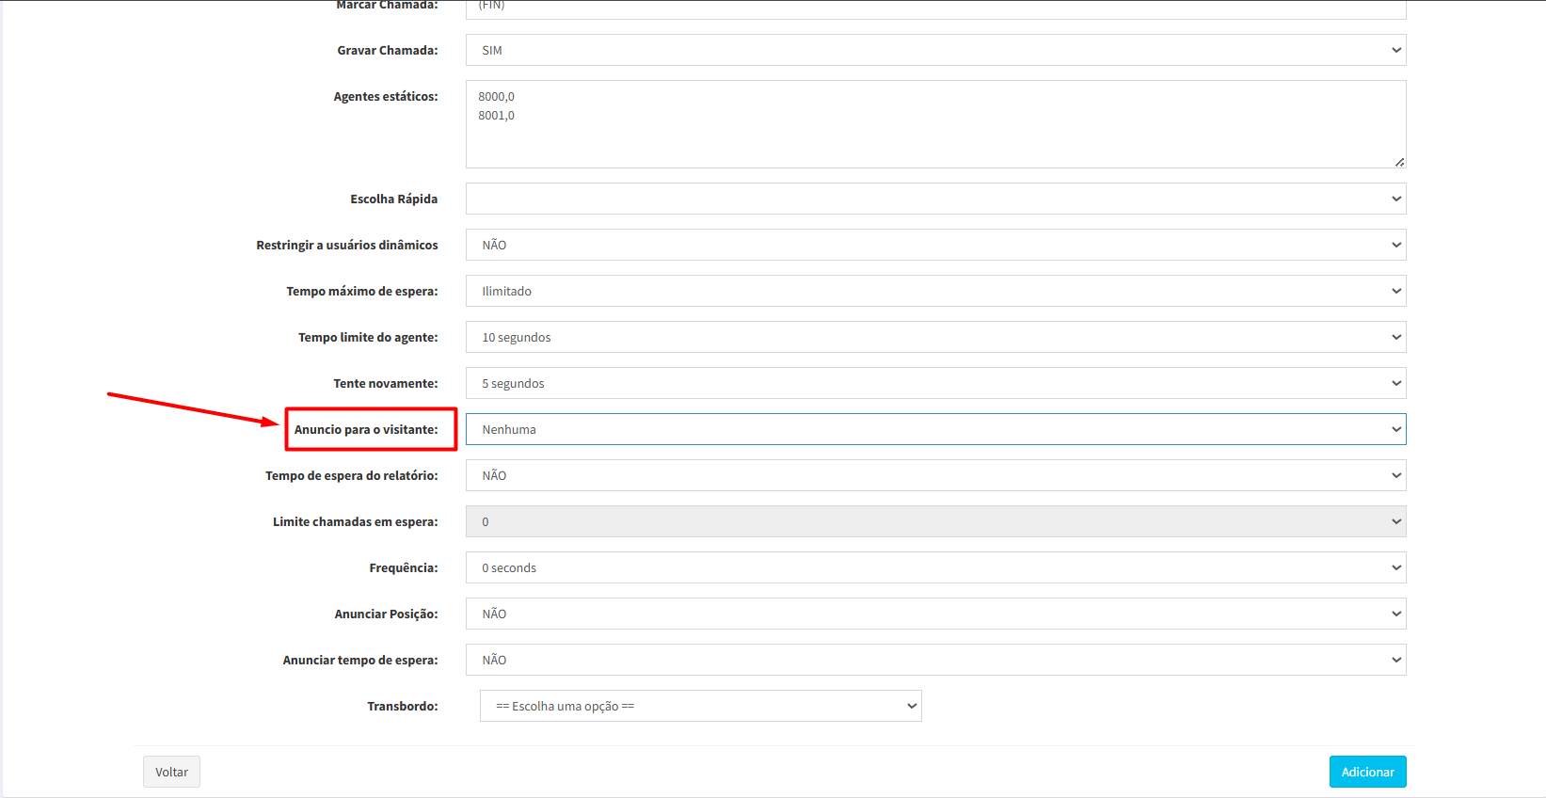Choose an option in Transbordo dropdown
Viewport: 1546px width, 798px height.
coord(700,706)
